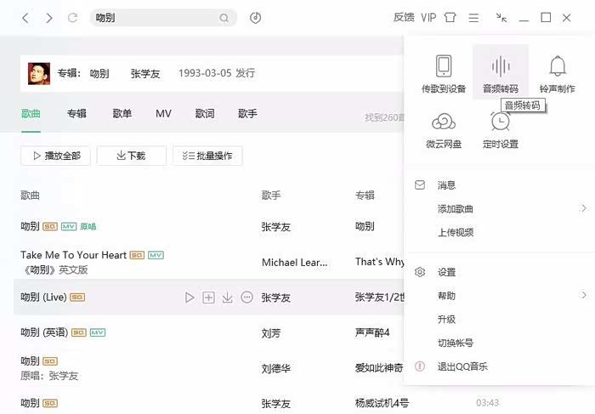Click the 播放全部 button
Screen dimensions: 595x414
click(x=56, y=156)
